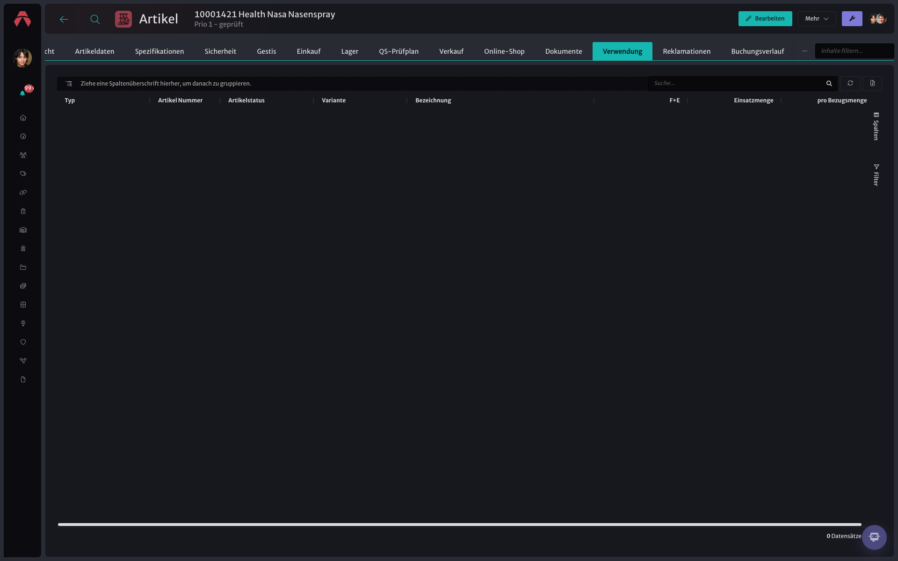Switch to the Sicherheit tab
Image resolution: width=898 pixels, height=561 pixels.
pyautogui.click(x=220, y=51)
